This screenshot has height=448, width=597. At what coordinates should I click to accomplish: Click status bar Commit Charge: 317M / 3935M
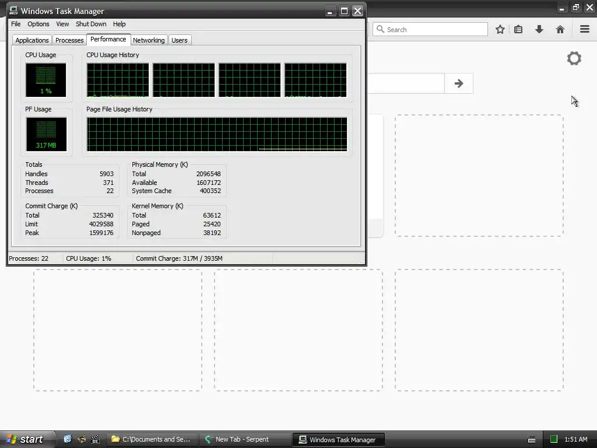coord(180,258)
